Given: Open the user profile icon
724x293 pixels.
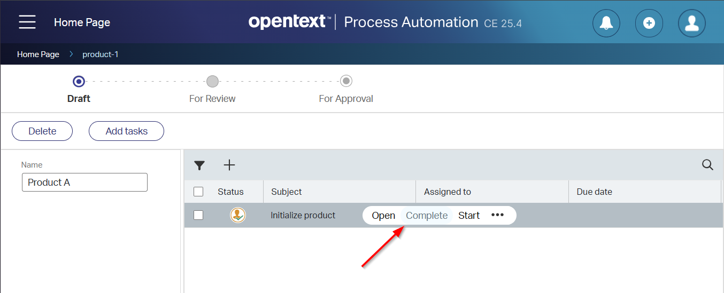Looking at the screenshot, I should [x=691, y=23].
